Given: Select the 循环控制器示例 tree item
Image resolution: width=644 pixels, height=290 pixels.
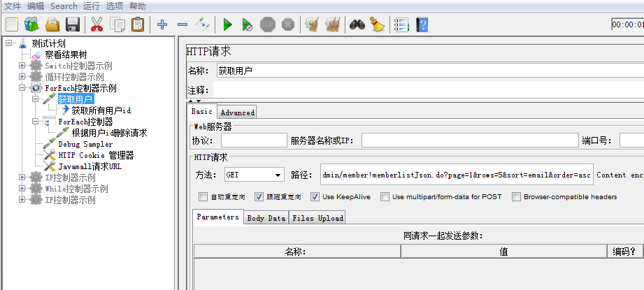Looking at the screenshot, I should click(x=74, y=77).
